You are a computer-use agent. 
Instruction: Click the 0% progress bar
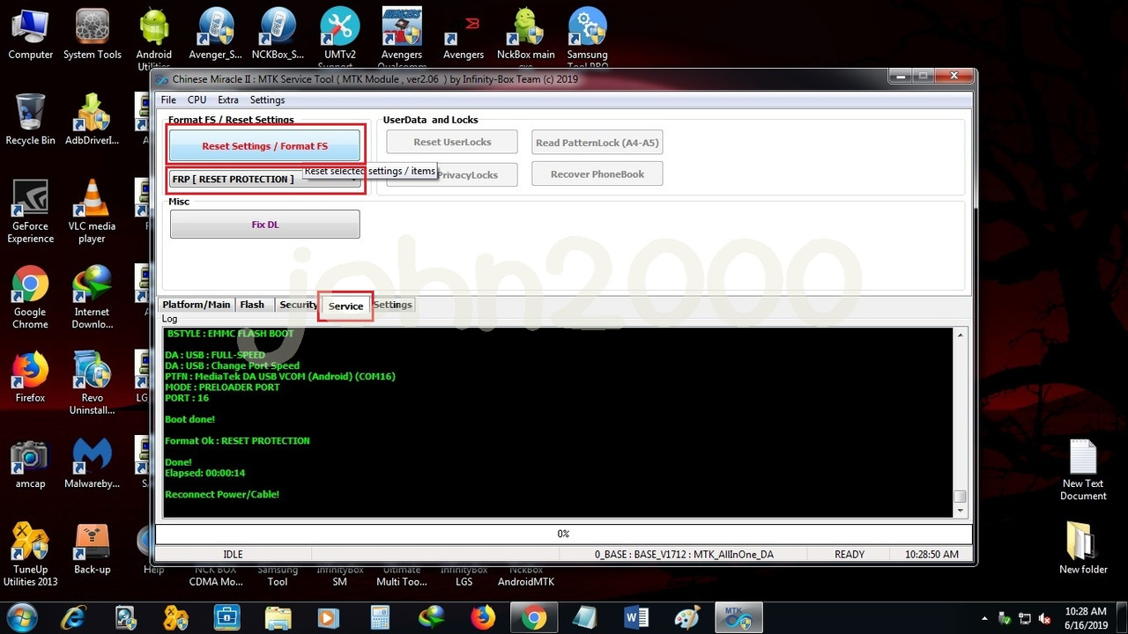pos(564,534)
